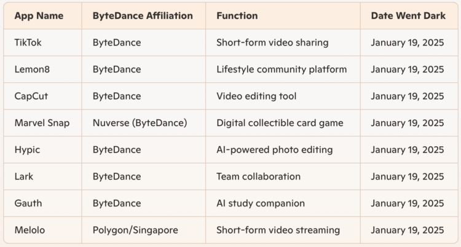Click the ByteDance Affiliation column header
This screenshot has width=461, height=247.
pyautogui.click(x=143, y=16)
